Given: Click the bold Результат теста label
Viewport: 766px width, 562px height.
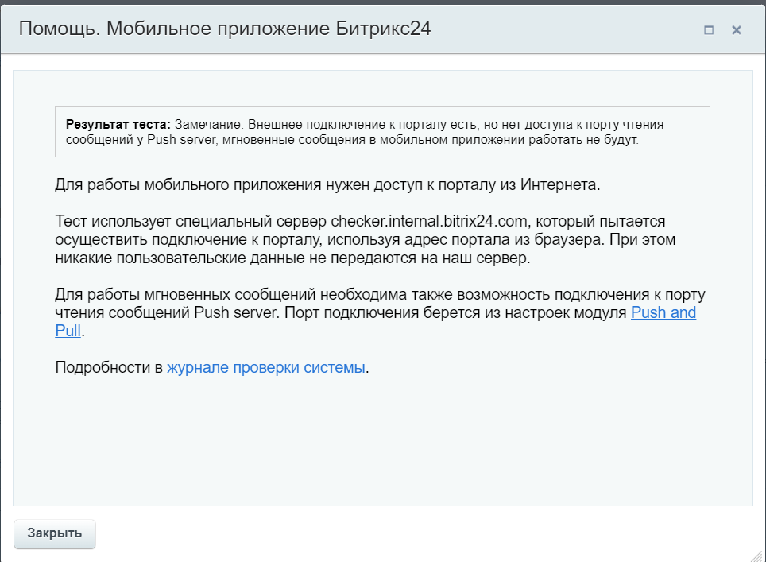Looking at the screenshot, I should pos(118,125).
